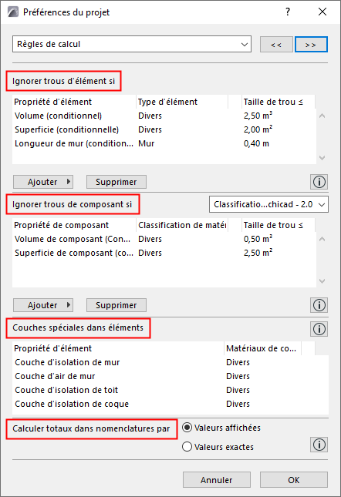
Task: Click the question mark help icon
Action: click(288, 12)
